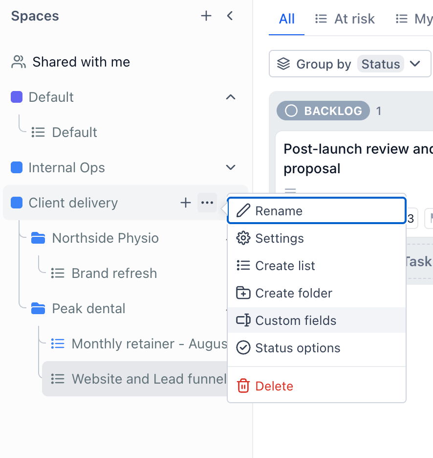Collapse the Spaces sidebar
This screenshot has width=433, height=458.
tap(230, 16)
